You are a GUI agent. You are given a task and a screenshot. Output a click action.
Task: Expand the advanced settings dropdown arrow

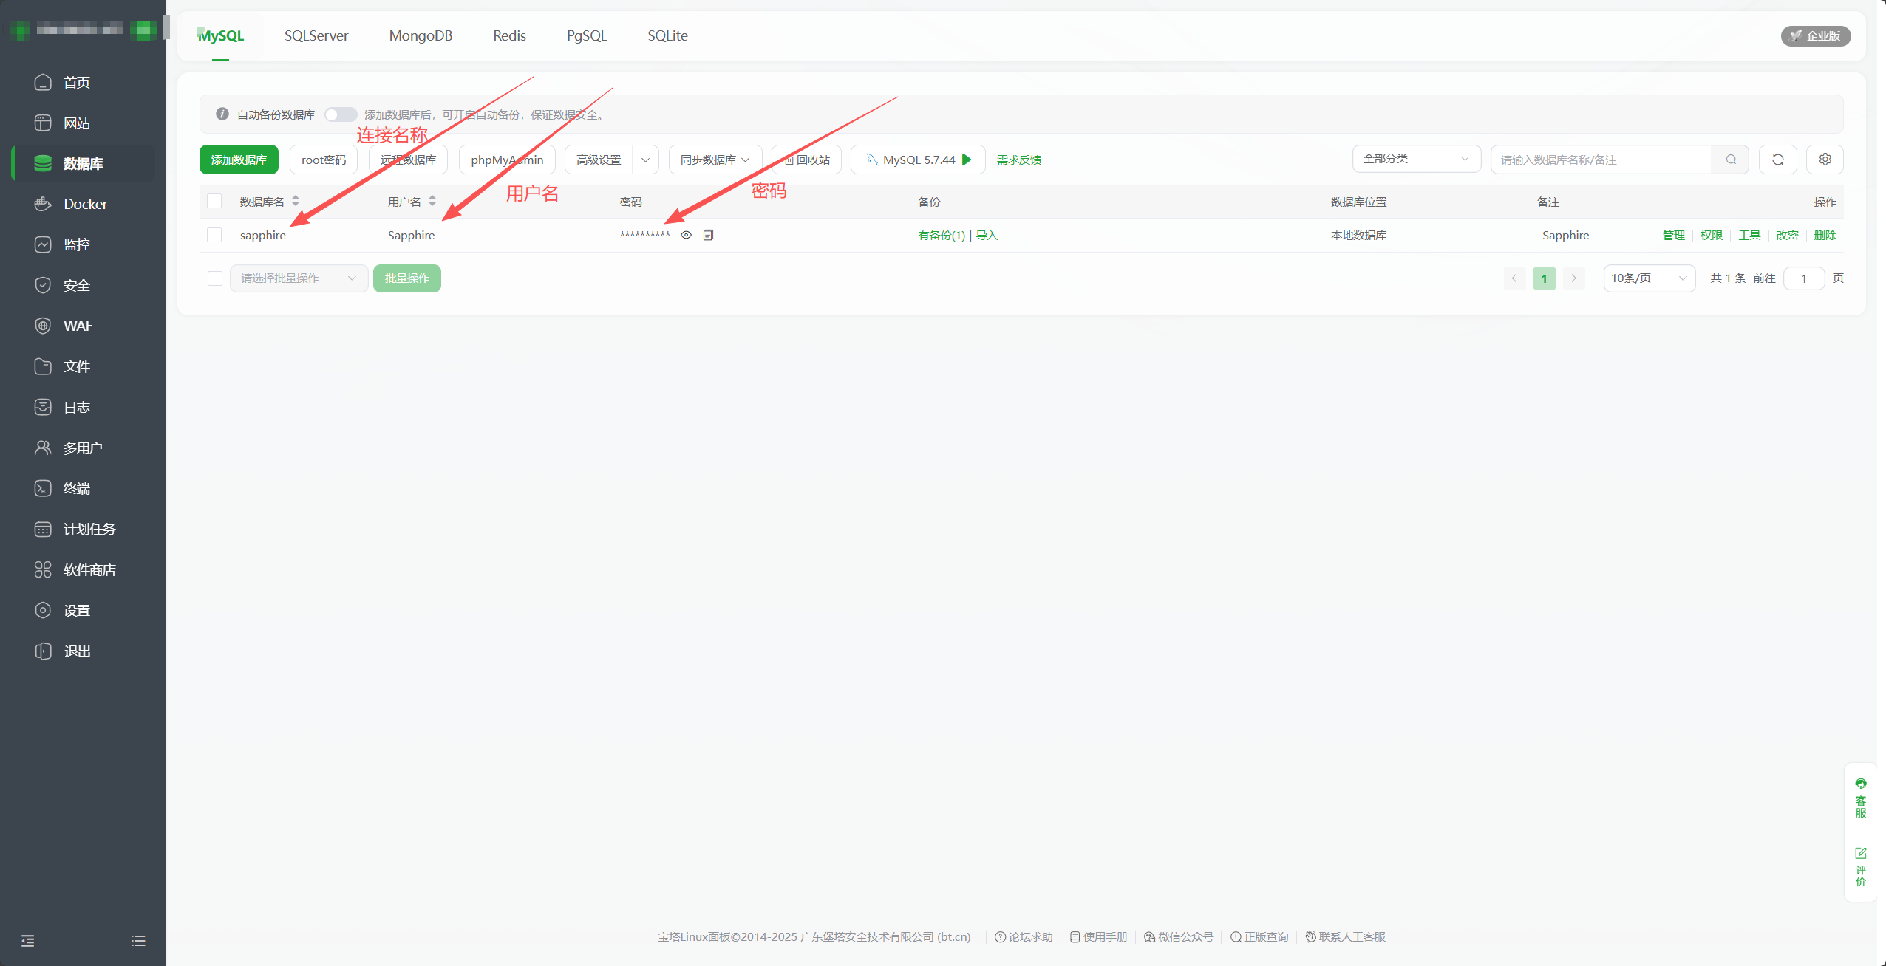[x=645, y=160]
